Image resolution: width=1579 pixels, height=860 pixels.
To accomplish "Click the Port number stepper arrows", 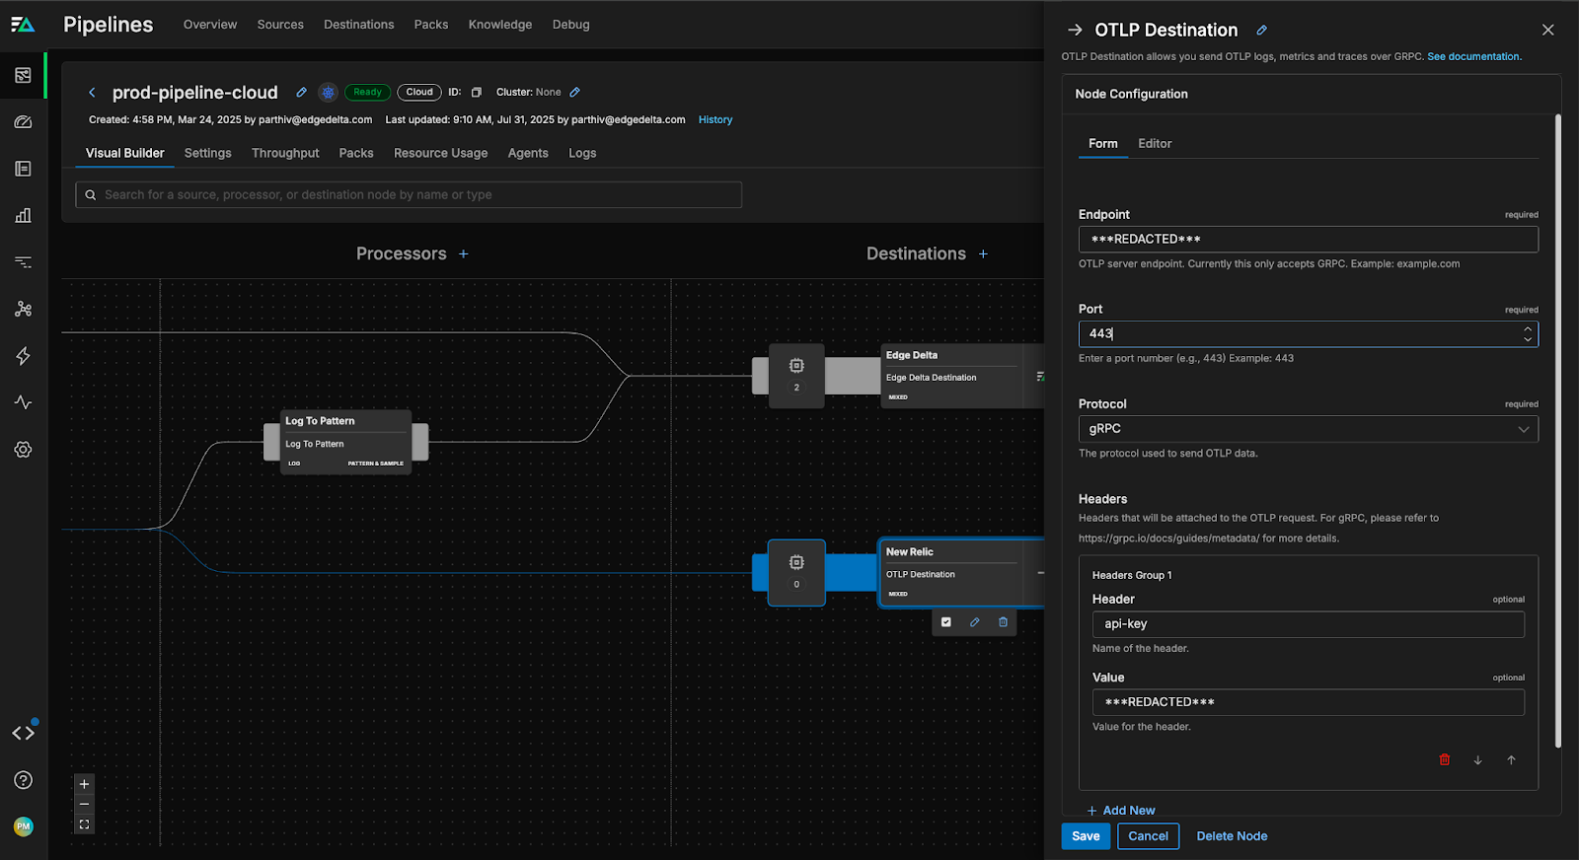I will (x=1528, y=334).
